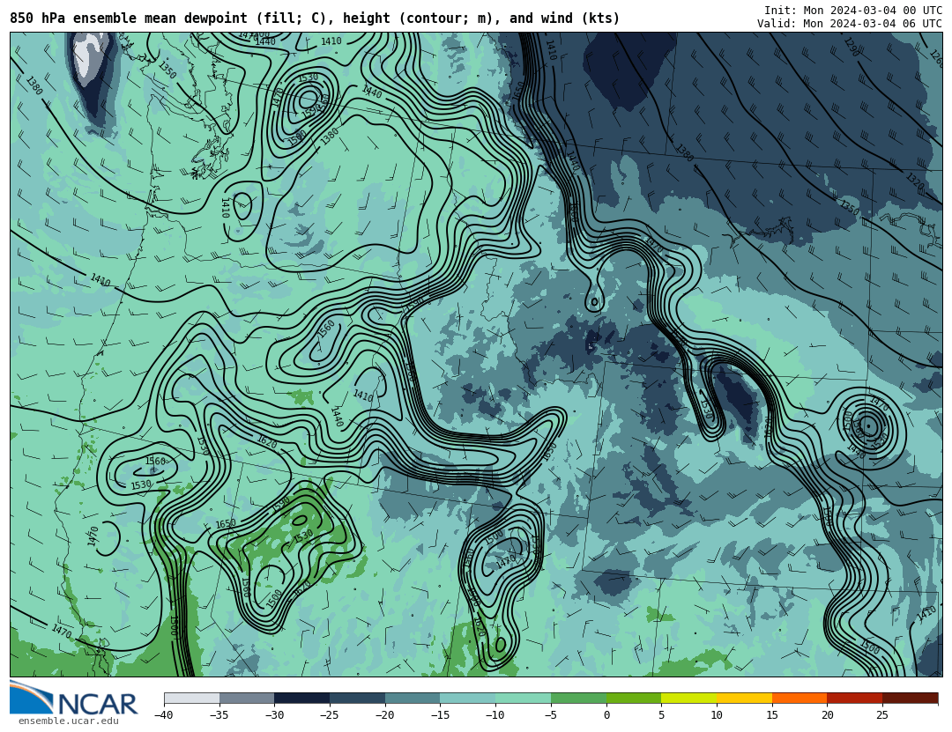
Task: Pick the dark brown colorbar segment above 25
Action: (x=910, y=698)
